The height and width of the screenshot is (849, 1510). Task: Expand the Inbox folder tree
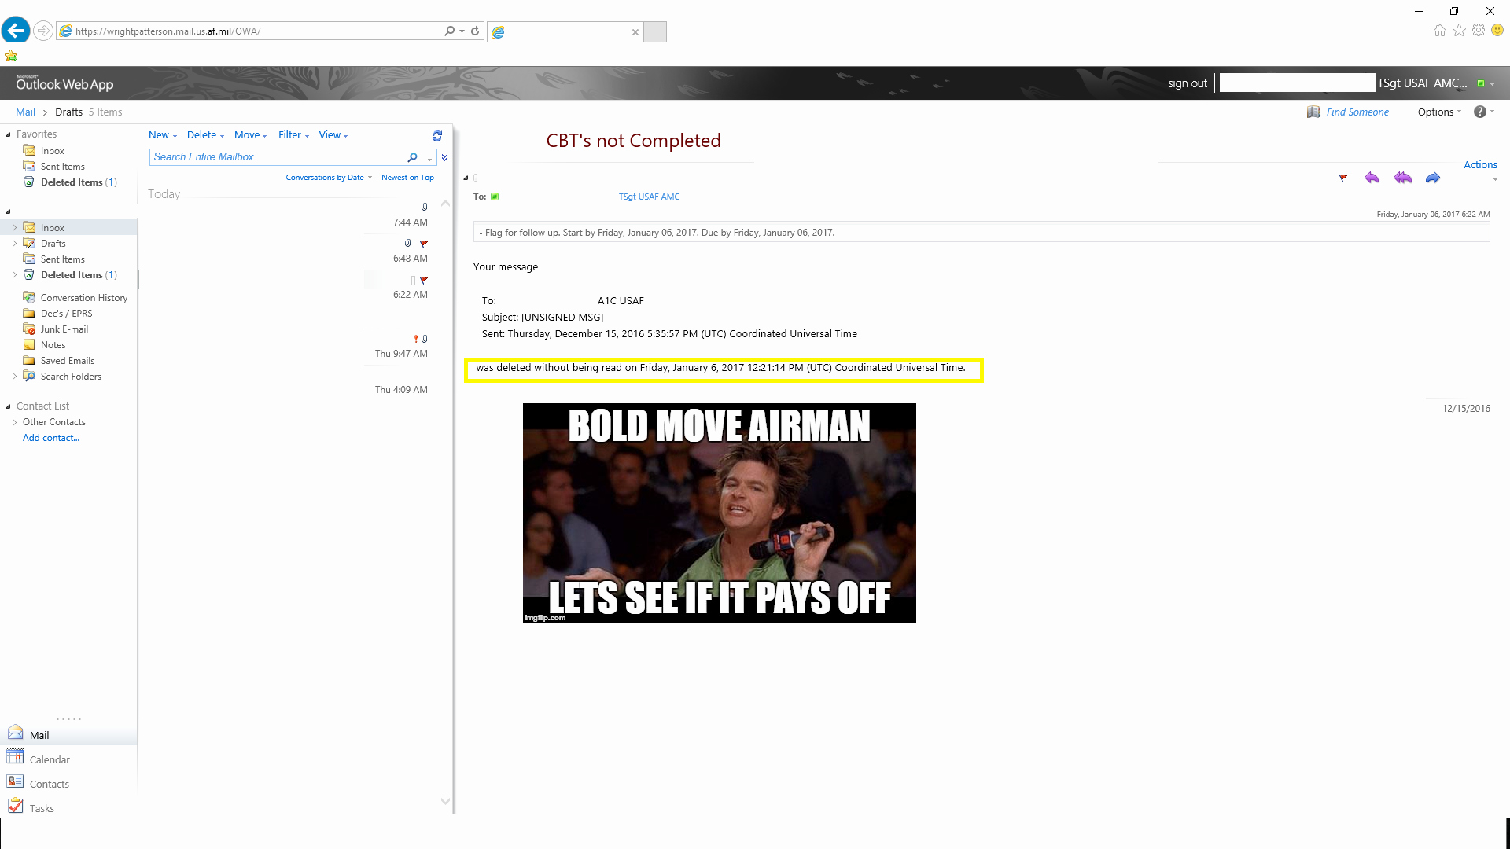[x=14, y=227]
